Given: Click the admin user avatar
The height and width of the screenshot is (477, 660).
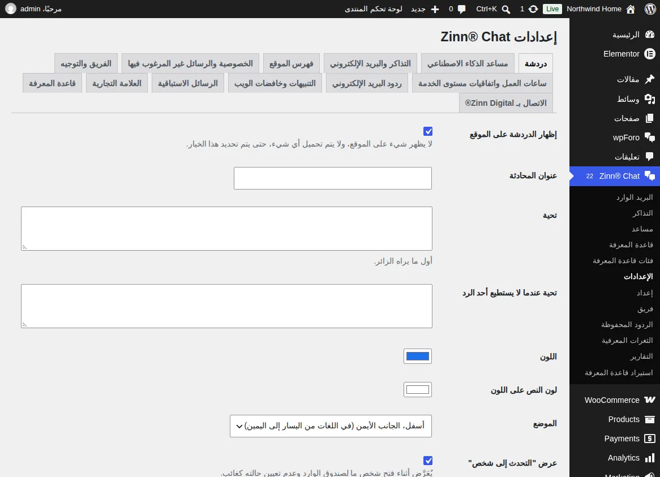Looking at the screenshot, I should tap(11, 9).
